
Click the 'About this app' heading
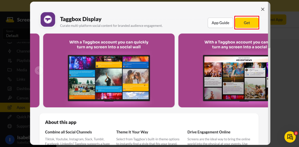click(x=61, y=122)
